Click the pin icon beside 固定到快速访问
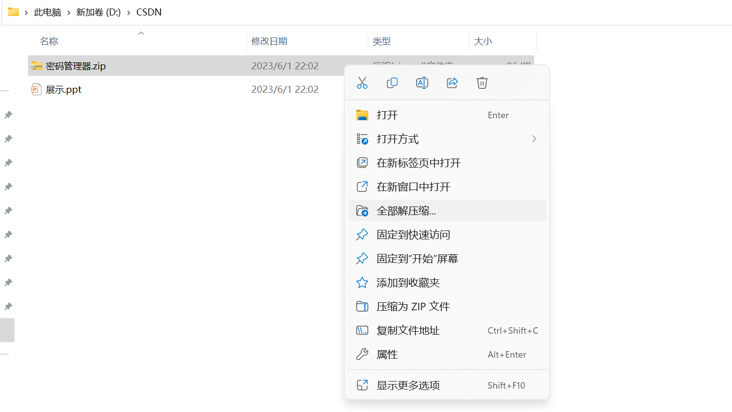Image resolution: width=732 pixels, height=412 pixels. click(362, 234)
